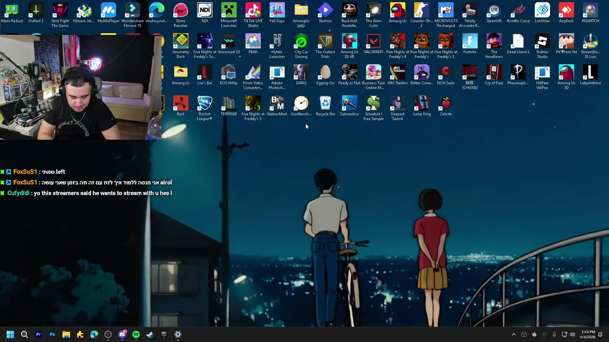Select the Geometry Dash icon
Image resolution: width=609 pixels, height=342 pixels.
click(180, 46)
